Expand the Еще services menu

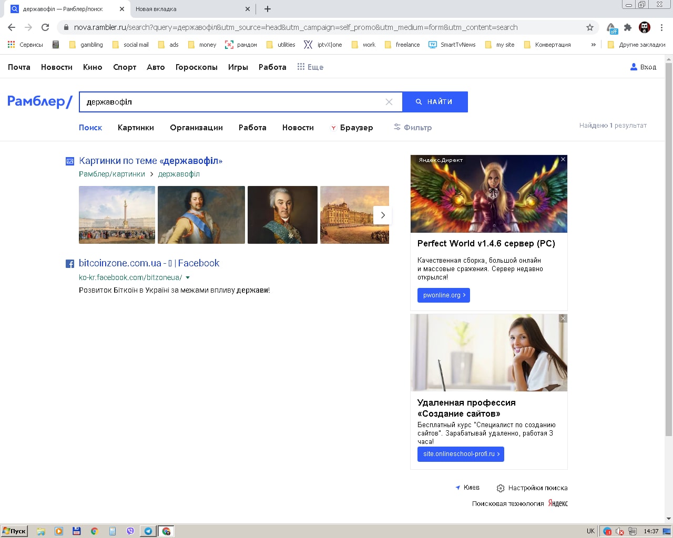pyautogui.click(x=310, y=67)
